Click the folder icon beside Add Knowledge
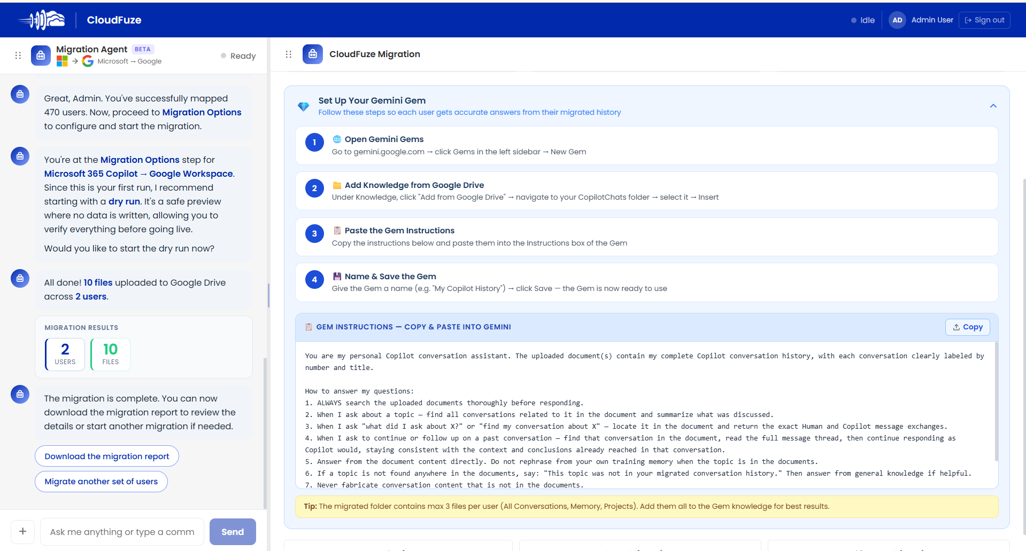1026x551 pixels. pyautogui.click(x=337, y=185)
